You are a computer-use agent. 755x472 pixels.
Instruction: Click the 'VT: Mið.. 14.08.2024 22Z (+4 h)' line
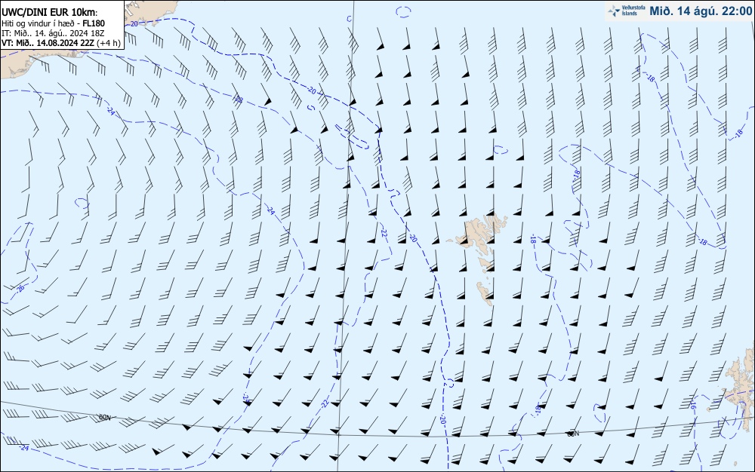[x=61, y=43]
